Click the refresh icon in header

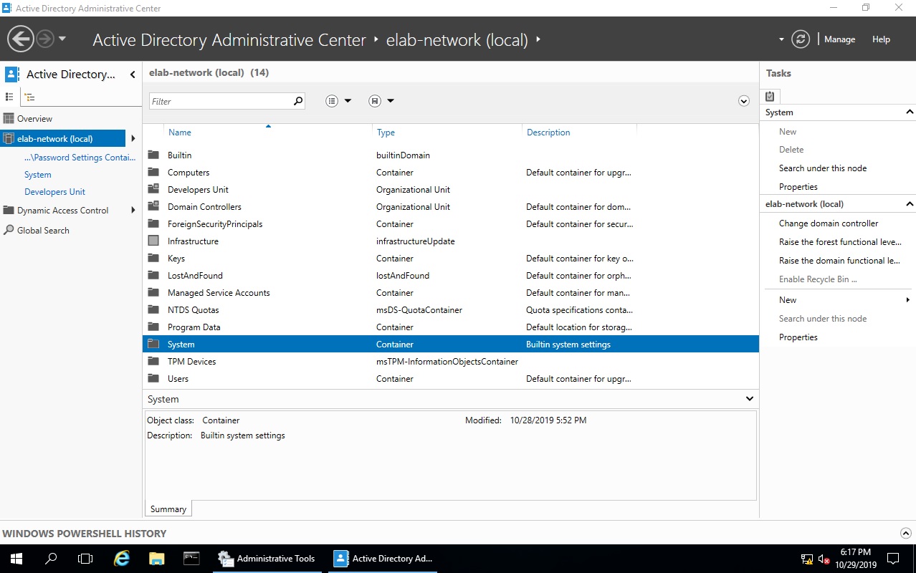tap(801, 39)
